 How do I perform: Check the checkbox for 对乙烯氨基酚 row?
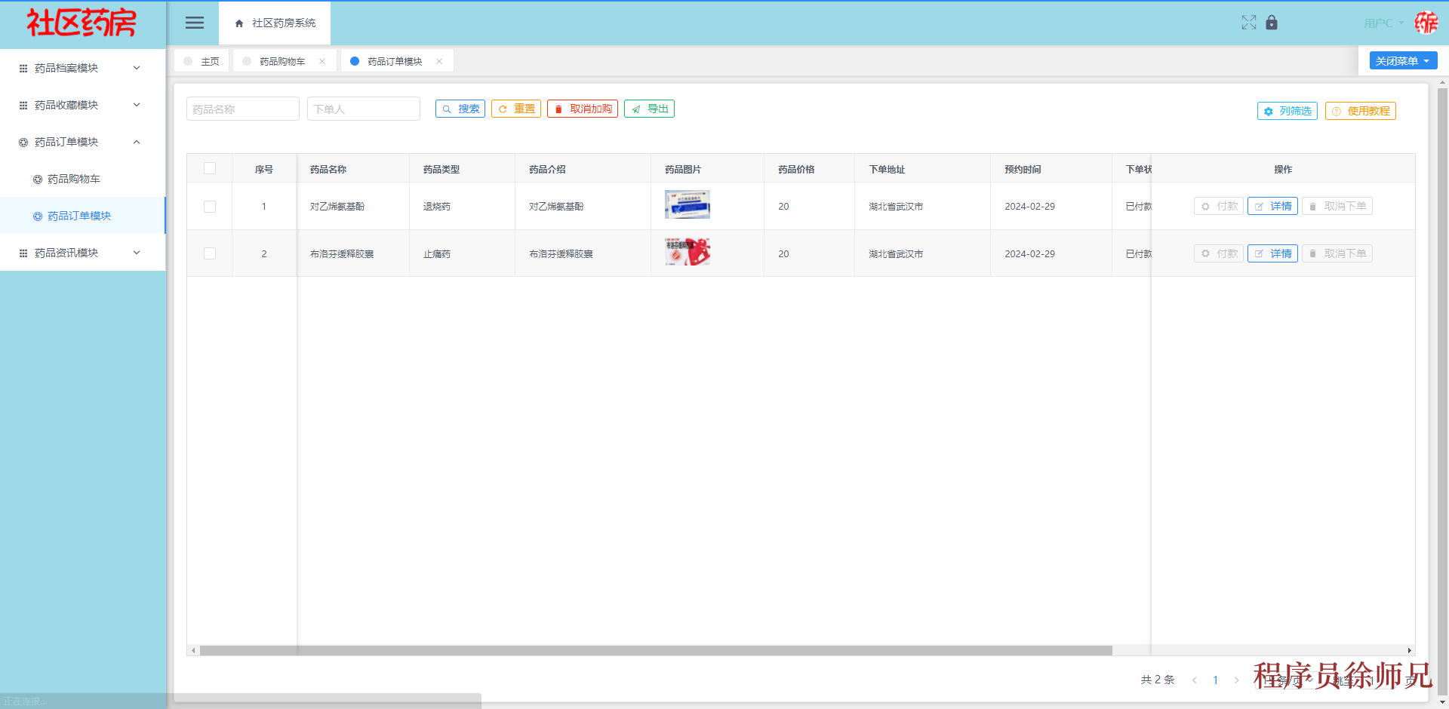click(x=209, y=206)
